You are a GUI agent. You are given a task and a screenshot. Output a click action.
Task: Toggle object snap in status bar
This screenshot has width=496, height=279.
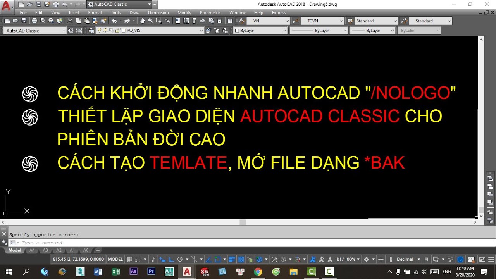point(217,259)
